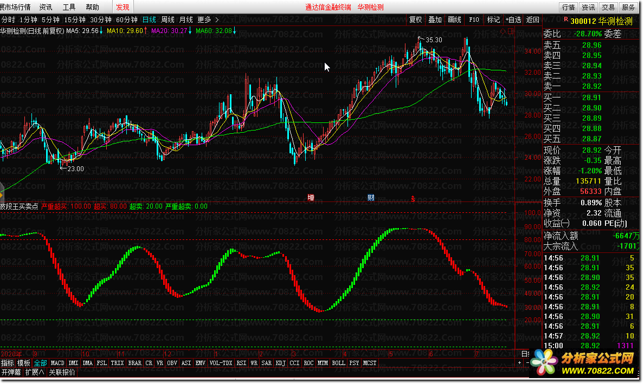The height and width of the screenshot is (384, 644).
Task: Select the 模板 tab at bottom
Action: coord(24,363)
